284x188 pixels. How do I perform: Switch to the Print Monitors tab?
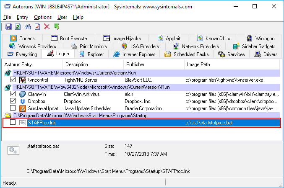point(89,46)
